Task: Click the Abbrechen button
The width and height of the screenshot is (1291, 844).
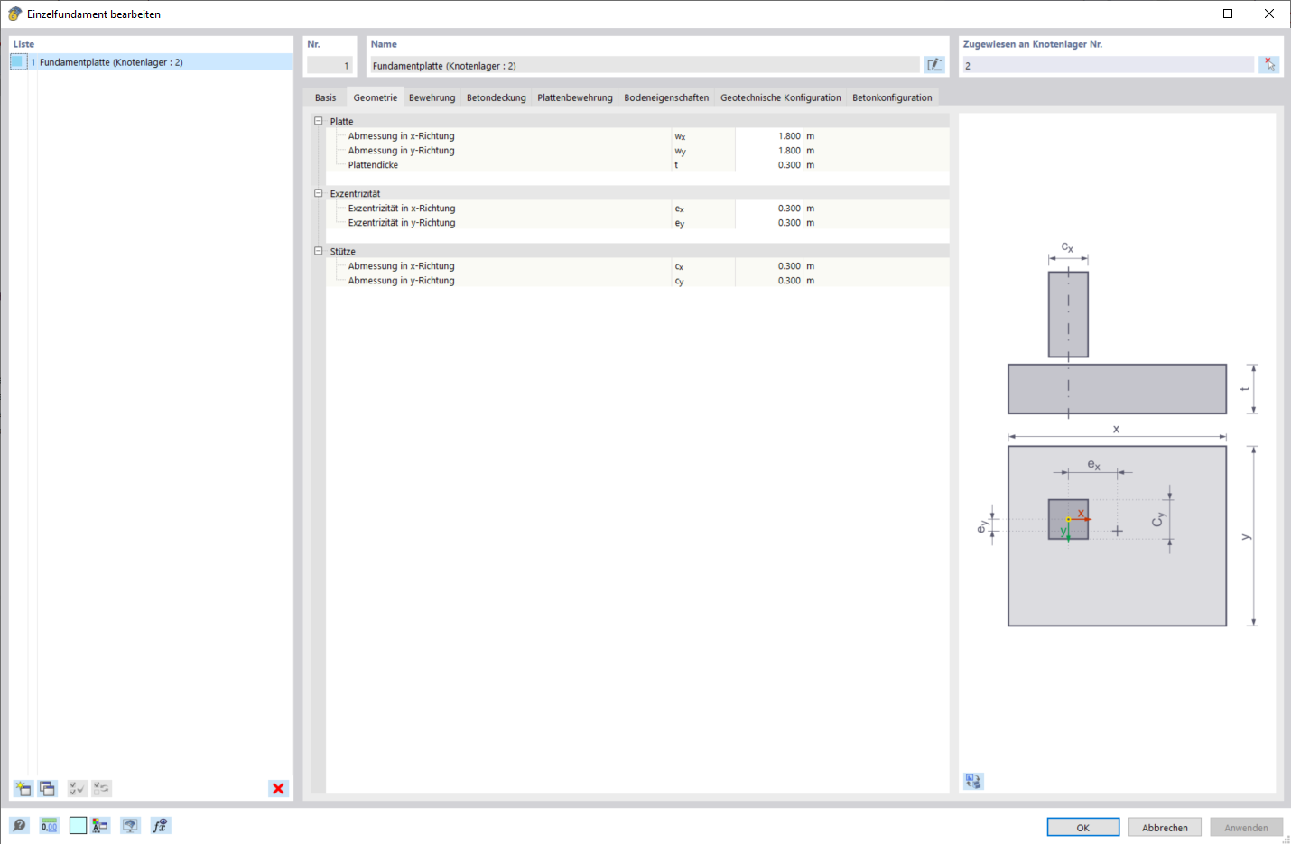Action: pyautogui.click(x=1165, y=827)
